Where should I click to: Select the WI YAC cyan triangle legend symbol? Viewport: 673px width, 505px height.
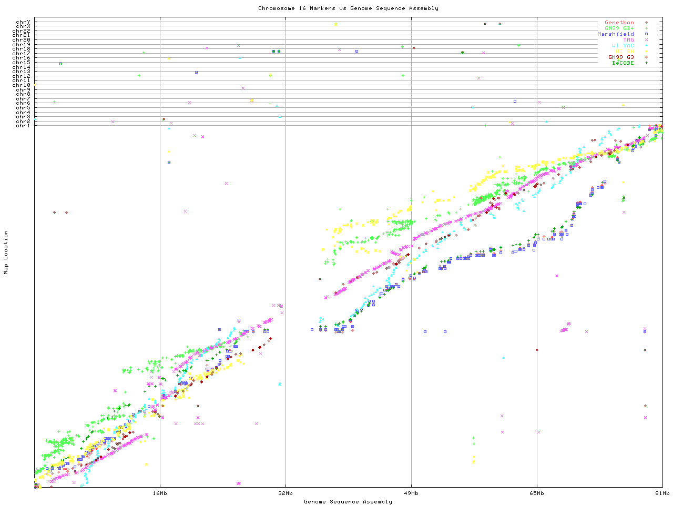tap(646, 46)
